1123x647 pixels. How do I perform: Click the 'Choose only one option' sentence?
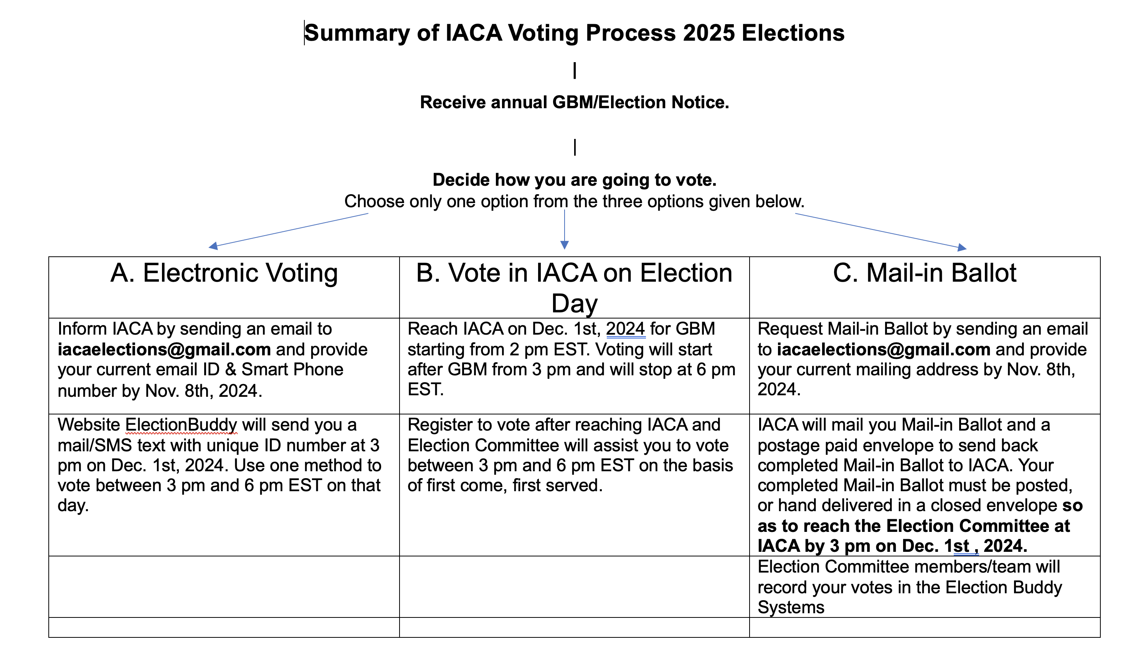click(574, 202)
